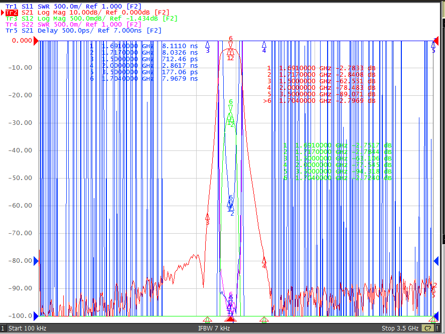
Task: Select green marker 6 on S12 trace
Action: click(231, 109)
